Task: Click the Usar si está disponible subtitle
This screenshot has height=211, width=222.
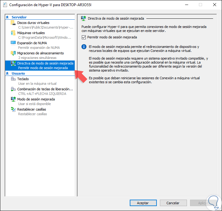Action: coord(34,104)
